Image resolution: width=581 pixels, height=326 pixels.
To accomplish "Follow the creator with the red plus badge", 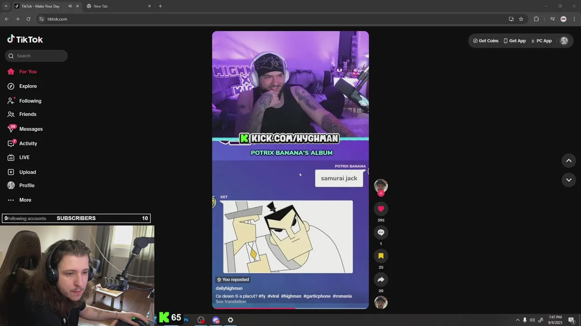I will pos(381,193).
